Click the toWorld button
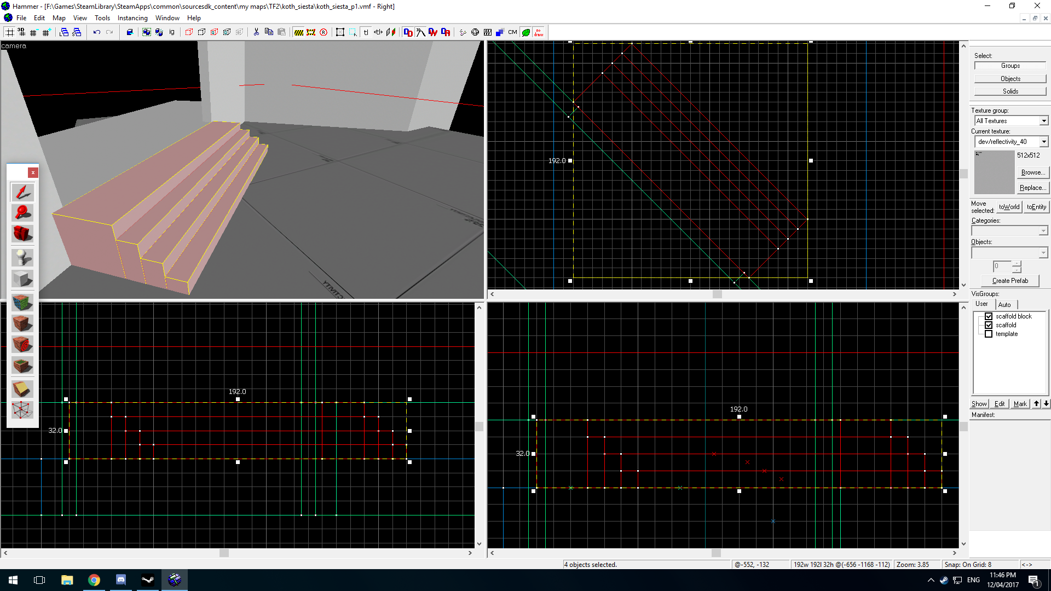1051x591 pixels. (1009, 207)
